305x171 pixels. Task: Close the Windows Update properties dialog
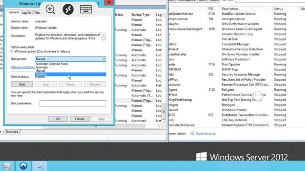tap(109, 2)
